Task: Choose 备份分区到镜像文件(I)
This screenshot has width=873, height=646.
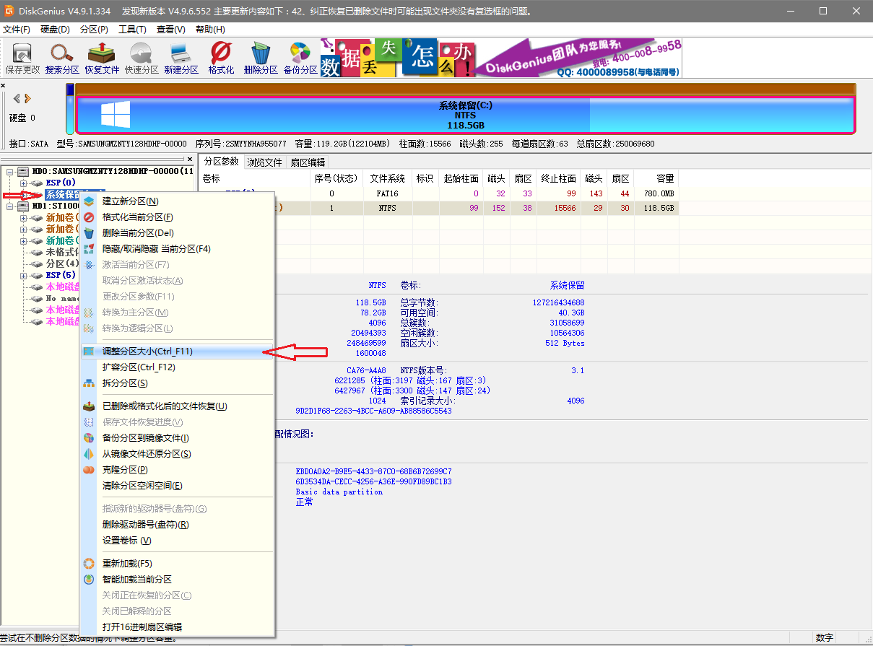Action: coord(178,437)
